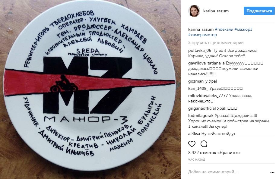The height and width of the screenshot is (179, 276).
Task: Open ludmilagurak profile
Action: tap(201, 116)
